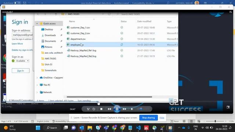Viewport: 235px width, 132px height.
Task: Open the Learn More link
Action: 17,44
